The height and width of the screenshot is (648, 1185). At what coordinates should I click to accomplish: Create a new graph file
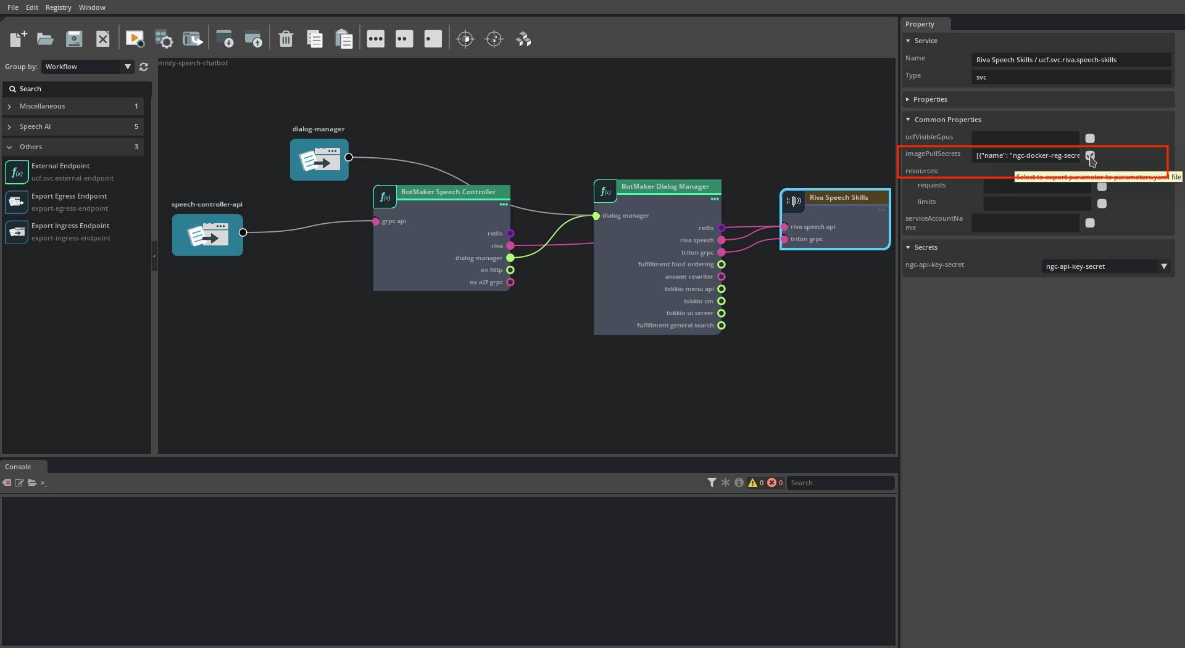coord(18,39)
